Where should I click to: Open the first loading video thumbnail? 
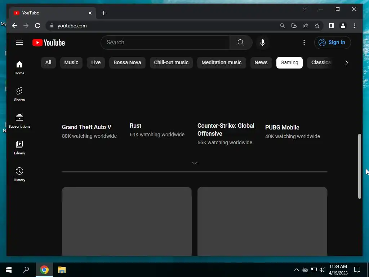(127, 221)
